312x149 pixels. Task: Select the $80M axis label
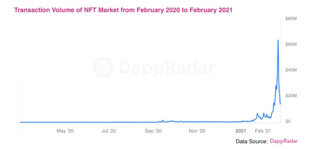pyautogui.click(x=291, y=19)
